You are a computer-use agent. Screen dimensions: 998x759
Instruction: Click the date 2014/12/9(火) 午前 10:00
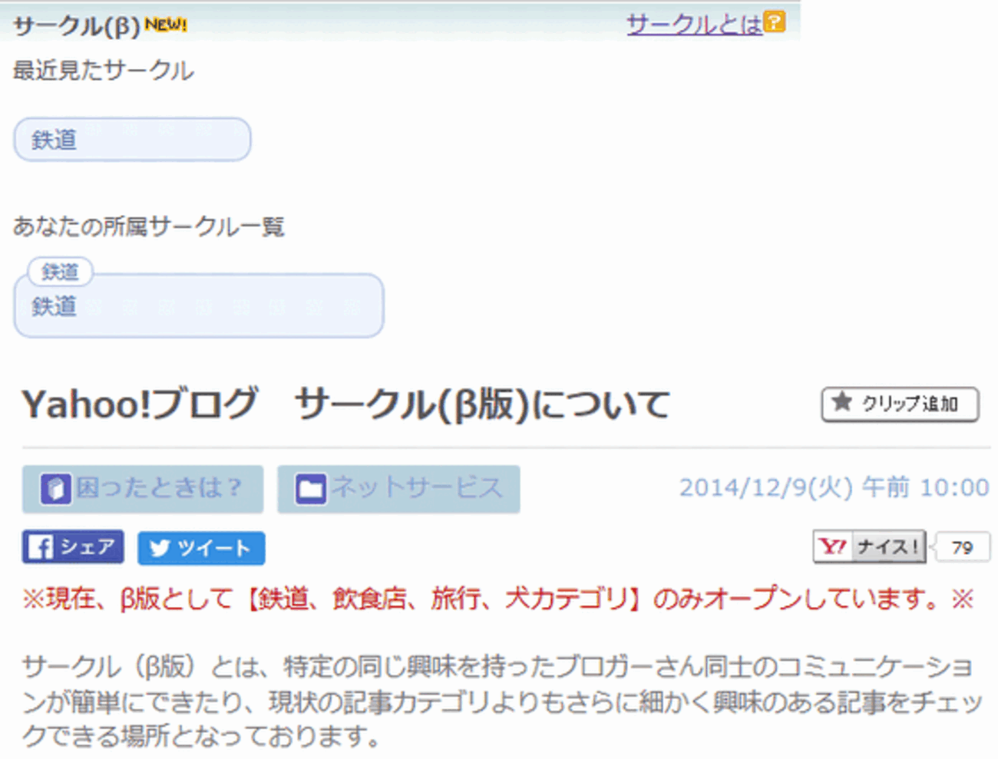click(834, 487)
